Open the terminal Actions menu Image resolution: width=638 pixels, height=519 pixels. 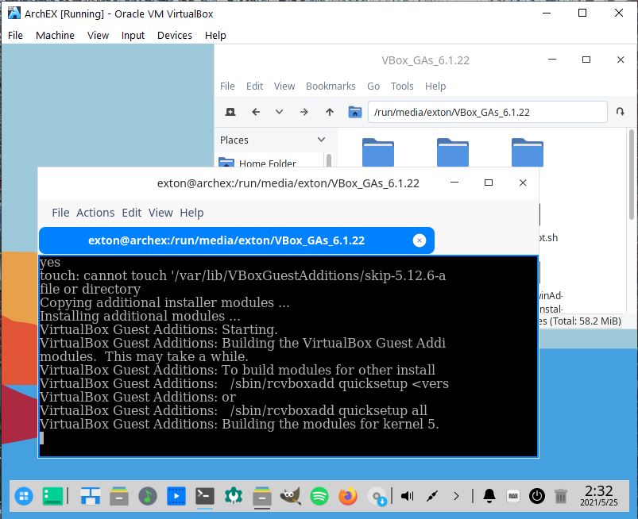coord(95,213)
